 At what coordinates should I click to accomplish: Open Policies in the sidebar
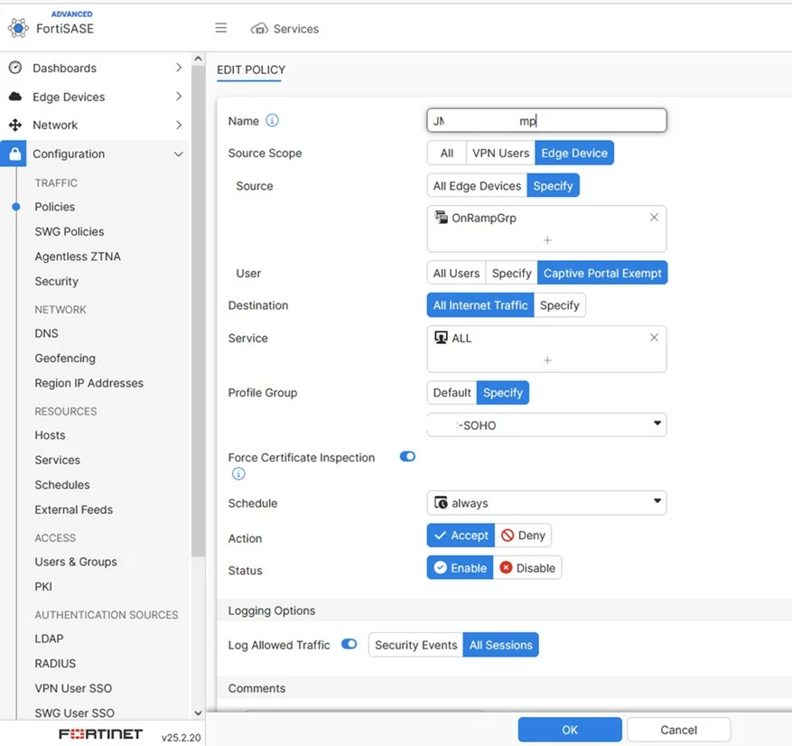[54, 207]
